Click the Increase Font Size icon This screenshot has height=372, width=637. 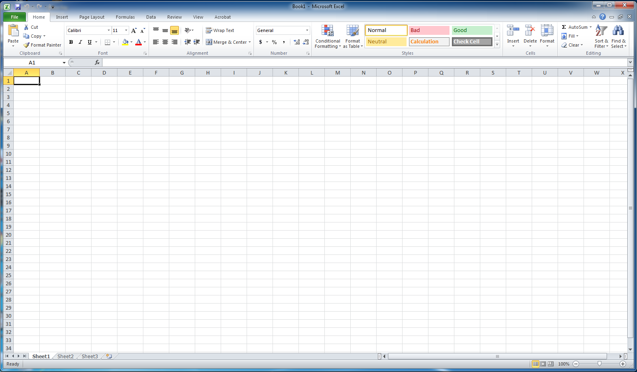134,30
